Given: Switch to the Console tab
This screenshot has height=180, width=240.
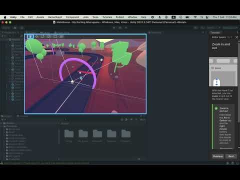Looking at the screenshot, I should click(x=22, y=116).
